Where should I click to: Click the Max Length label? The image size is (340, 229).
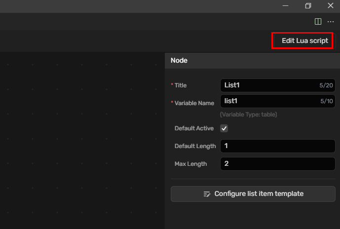(190, 164)
